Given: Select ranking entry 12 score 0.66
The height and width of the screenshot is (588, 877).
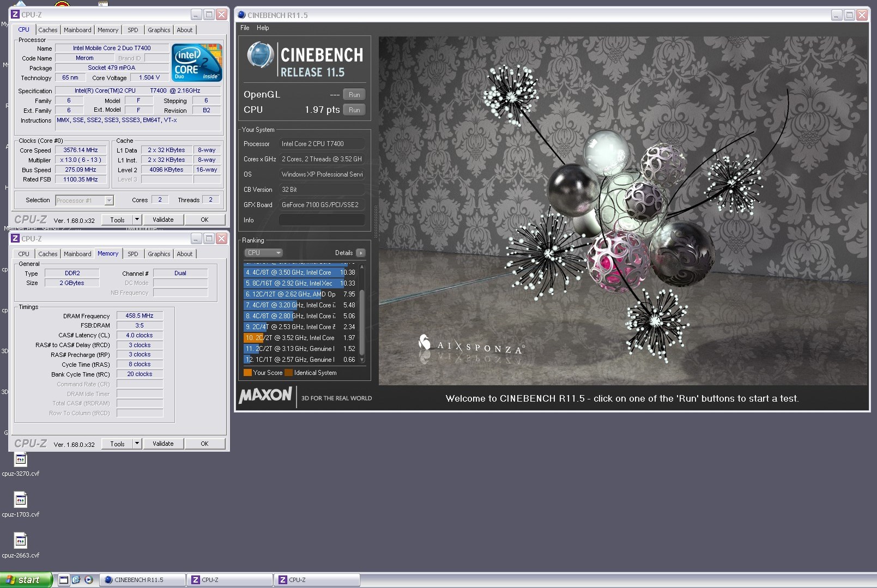Looking at the screenshot, I should [x=300, y=360].
